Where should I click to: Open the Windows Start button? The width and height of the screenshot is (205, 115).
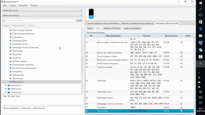tap(201, 3)
